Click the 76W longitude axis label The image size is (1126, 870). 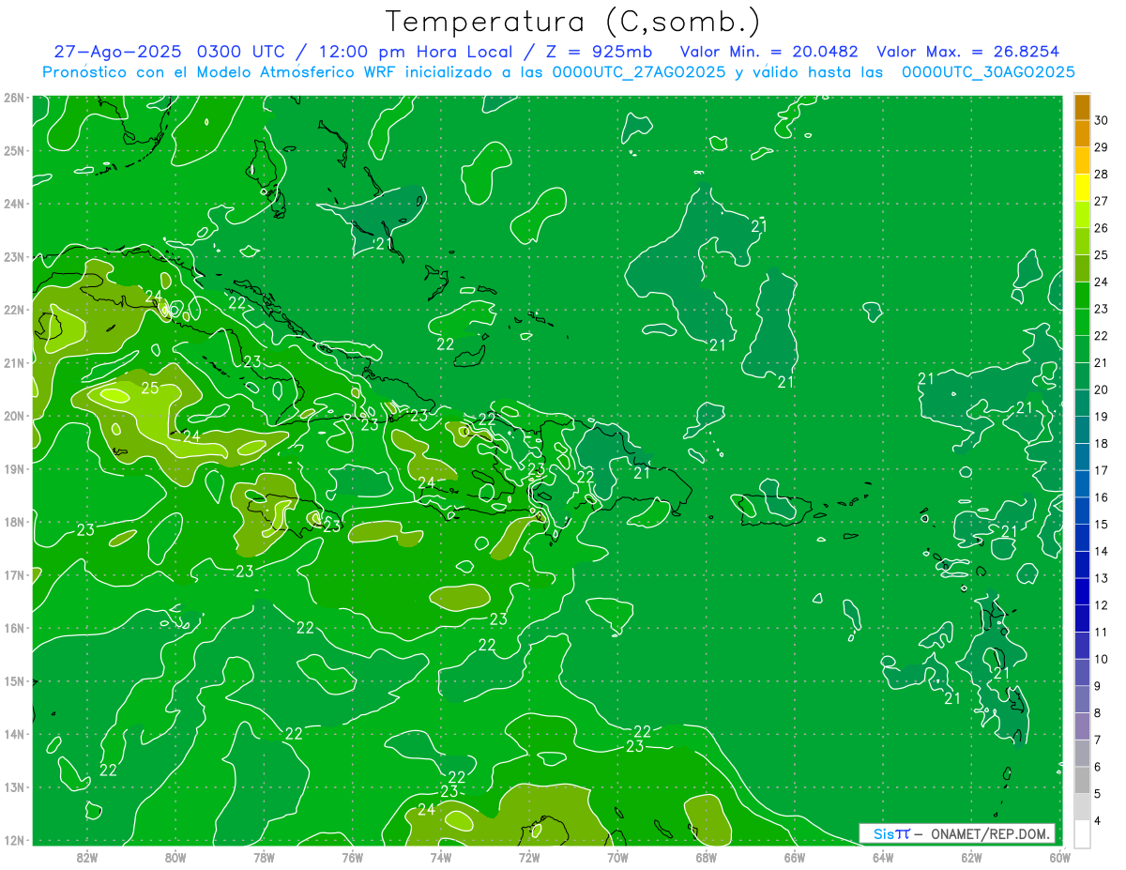point(352,857)
